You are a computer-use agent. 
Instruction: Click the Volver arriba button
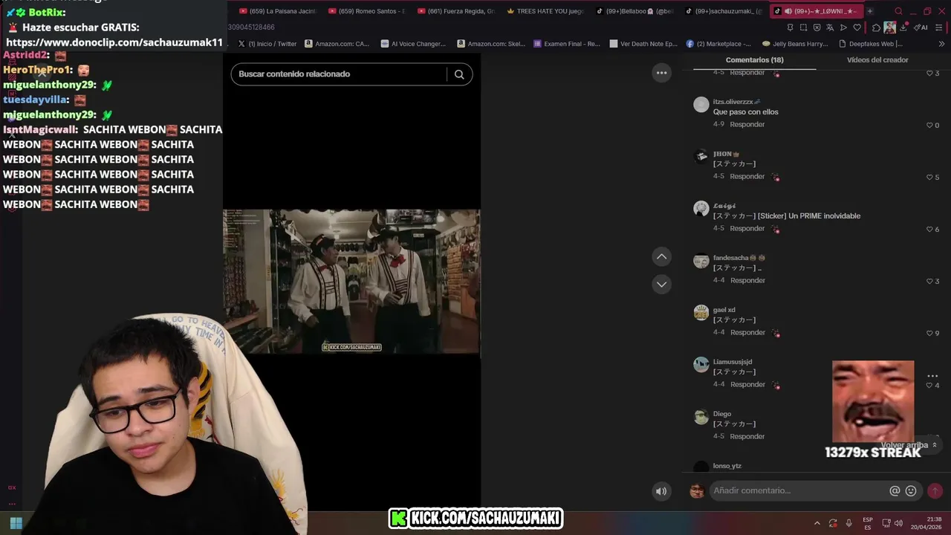coord(909,445)
